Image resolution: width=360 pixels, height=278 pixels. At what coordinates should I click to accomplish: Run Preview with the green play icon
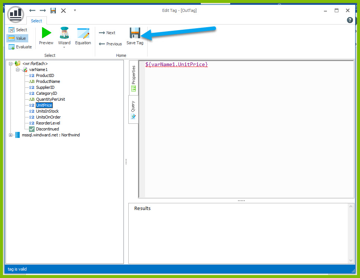(46, 36)
